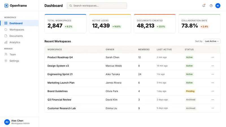Viewport: 226px width, 127px height.
Task: Open more options for Q3 Financial Review
Action: (213, 100)
